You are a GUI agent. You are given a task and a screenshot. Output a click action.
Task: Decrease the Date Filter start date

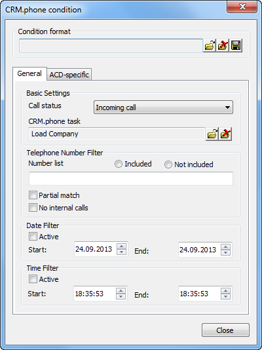click(122, 252)
